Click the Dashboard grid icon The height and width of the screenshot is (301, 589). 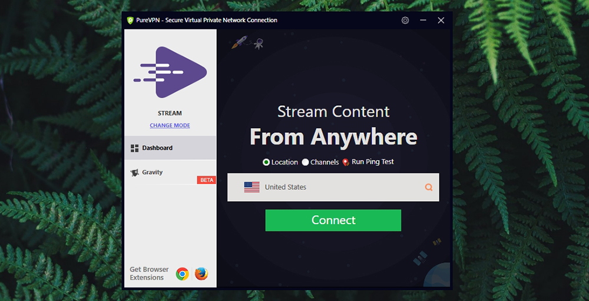pyautogui.click(x=134, y=148)
